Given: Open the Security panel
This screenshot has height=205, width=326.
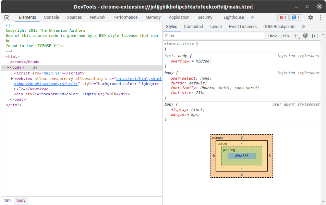Looking at the screenshot, I should click(x=205, y=17).
